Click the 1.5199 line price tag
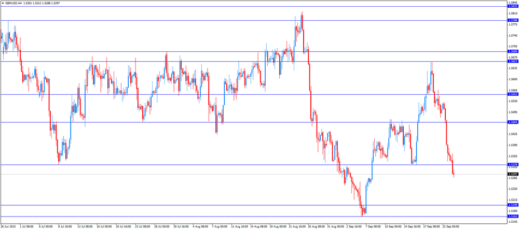Image resolution: width=519 pixels, height=229 pixels. point(512,205)
